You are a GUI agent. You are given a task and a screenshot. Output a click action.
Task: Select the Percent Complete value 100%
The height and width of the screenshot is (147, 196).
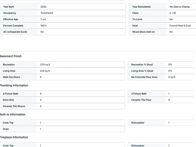point(43,26)
